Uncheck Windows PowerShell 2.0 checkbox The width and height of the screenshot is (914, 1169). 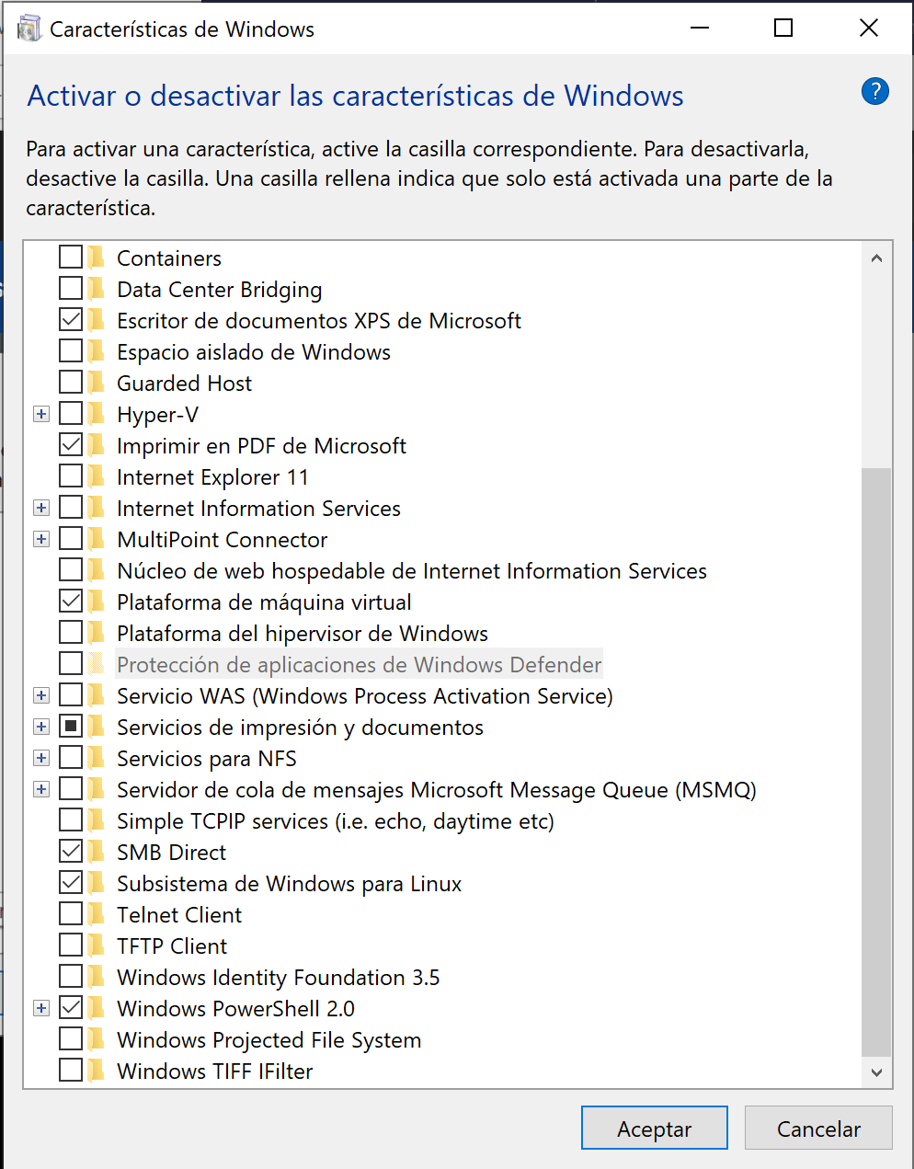pos(71,1007)
